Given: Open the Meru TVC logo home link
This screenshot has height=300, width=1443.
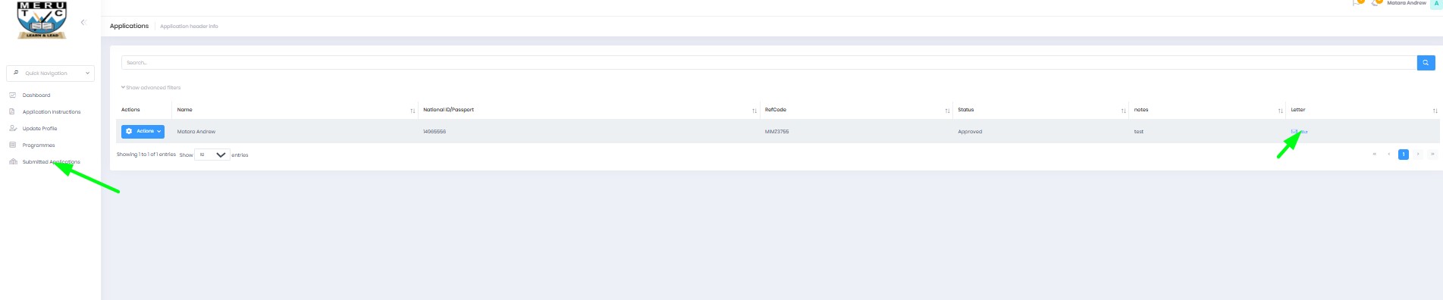Looking at the screenshot, I should [x=42, y=20].
